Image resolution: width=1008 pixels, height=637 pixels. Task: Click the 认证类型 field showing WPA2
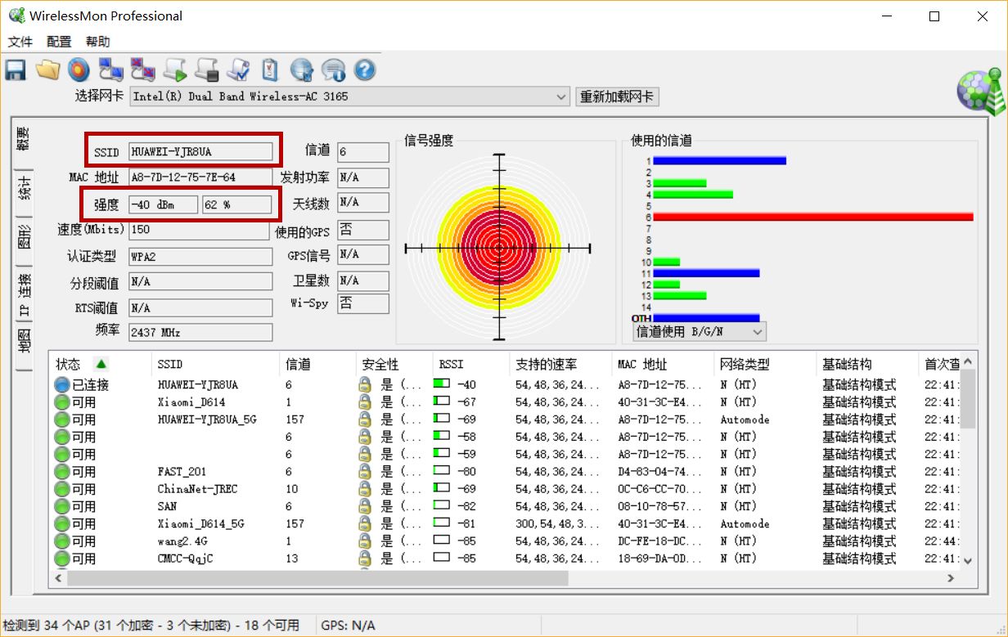(x=200, y=256)
